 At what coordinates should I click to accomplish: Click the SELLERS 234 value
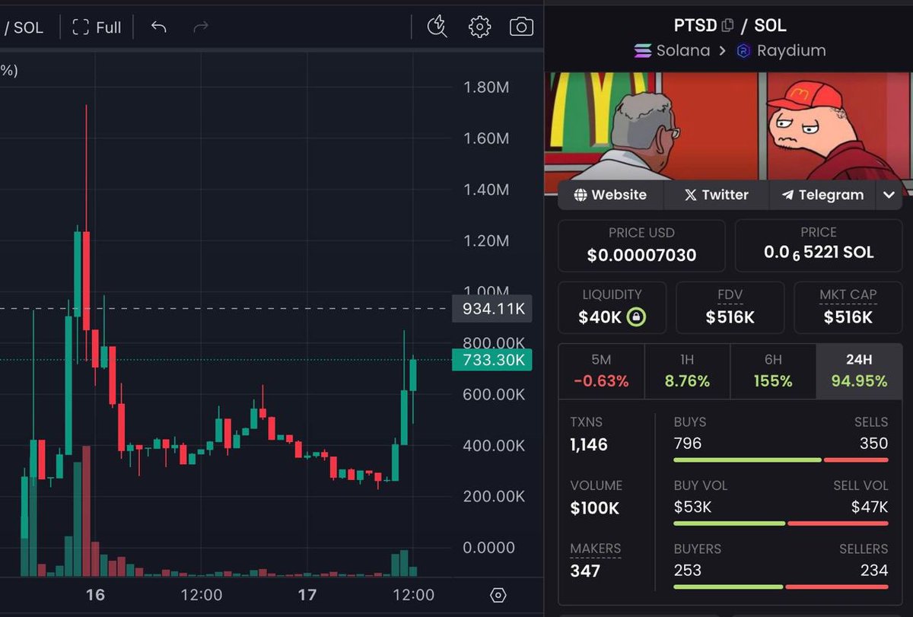873,570
